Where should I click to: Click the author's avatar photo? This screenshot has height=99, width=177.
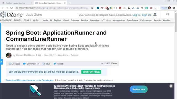tap(9, 55)
